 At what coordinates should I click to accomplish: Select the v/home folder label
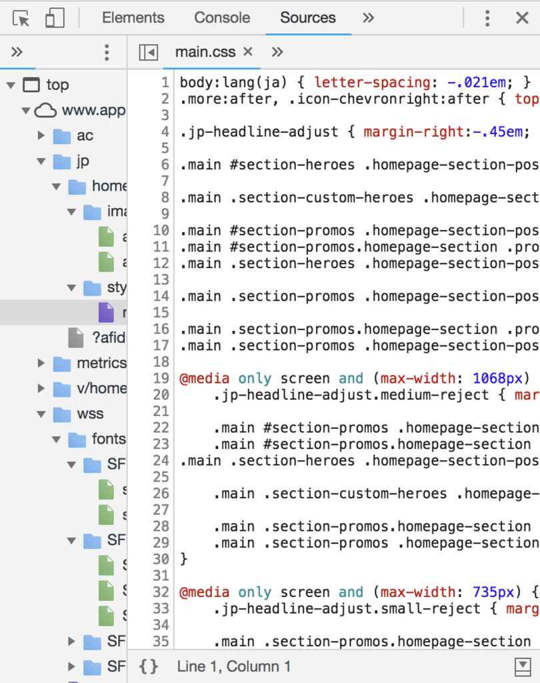click(102, 388)
